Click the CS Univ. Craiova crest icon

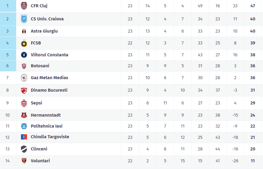(24, 19)
